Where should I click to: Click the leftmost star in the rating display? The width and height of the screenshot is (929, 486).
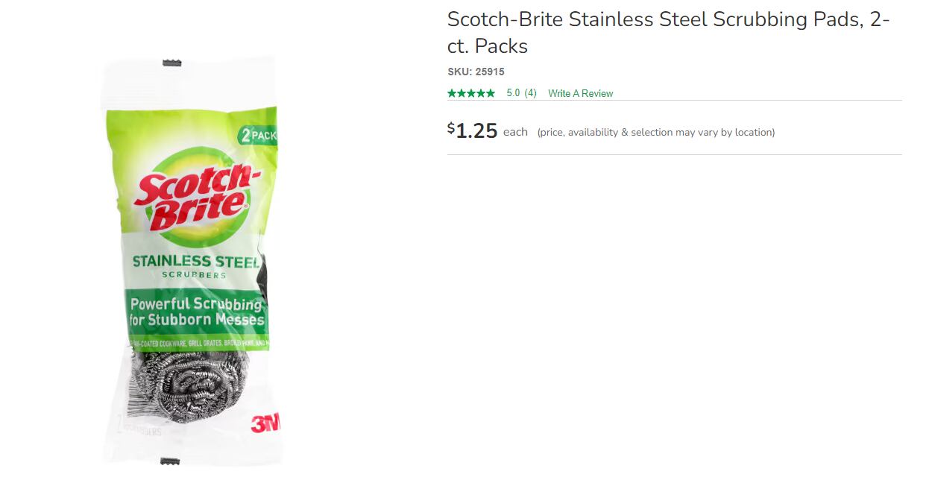452,92
